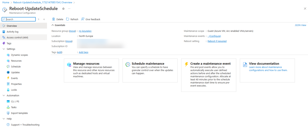Collapse the Automation menu group
The width and height of the screenshot is (308, 135).
coord(4,96)
